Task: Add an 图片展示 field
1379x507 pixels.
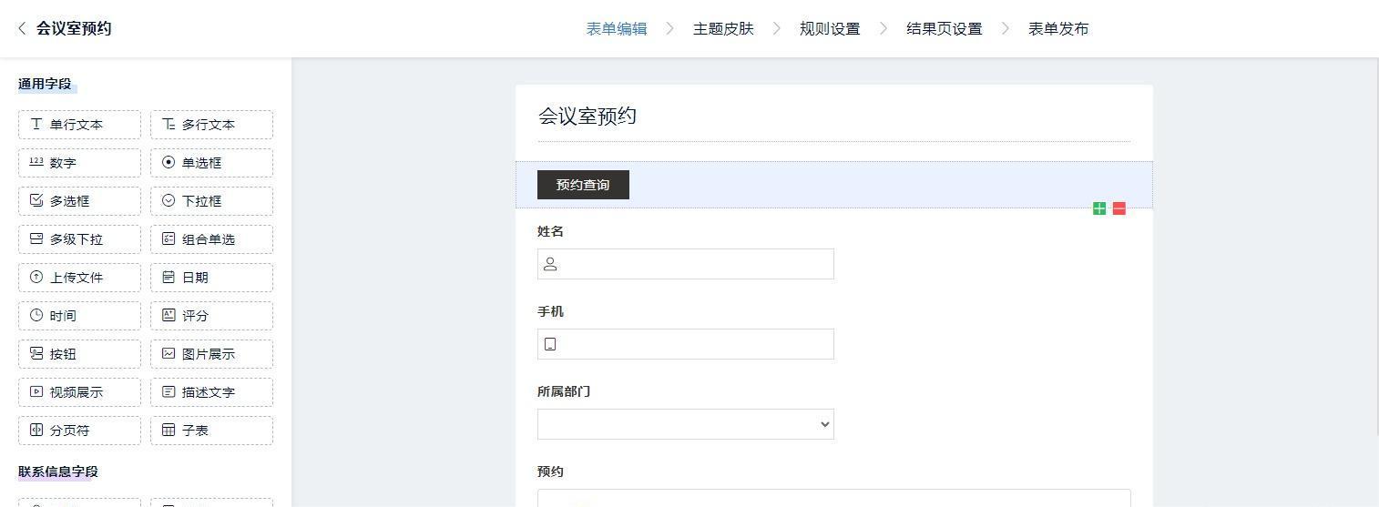Action: pyautogui.click(x=211, y=354)
